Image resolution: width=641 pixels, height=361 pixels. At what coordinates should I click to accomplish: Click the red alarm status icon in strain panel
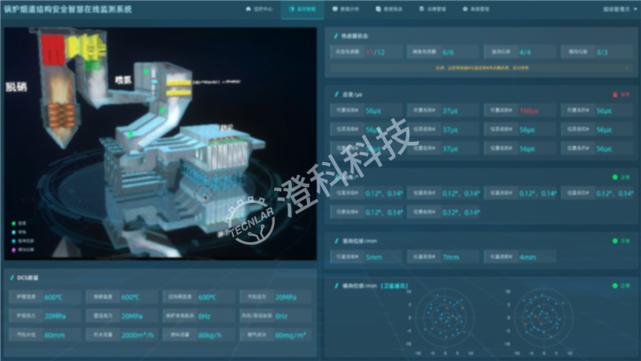(x=615, y=94)
